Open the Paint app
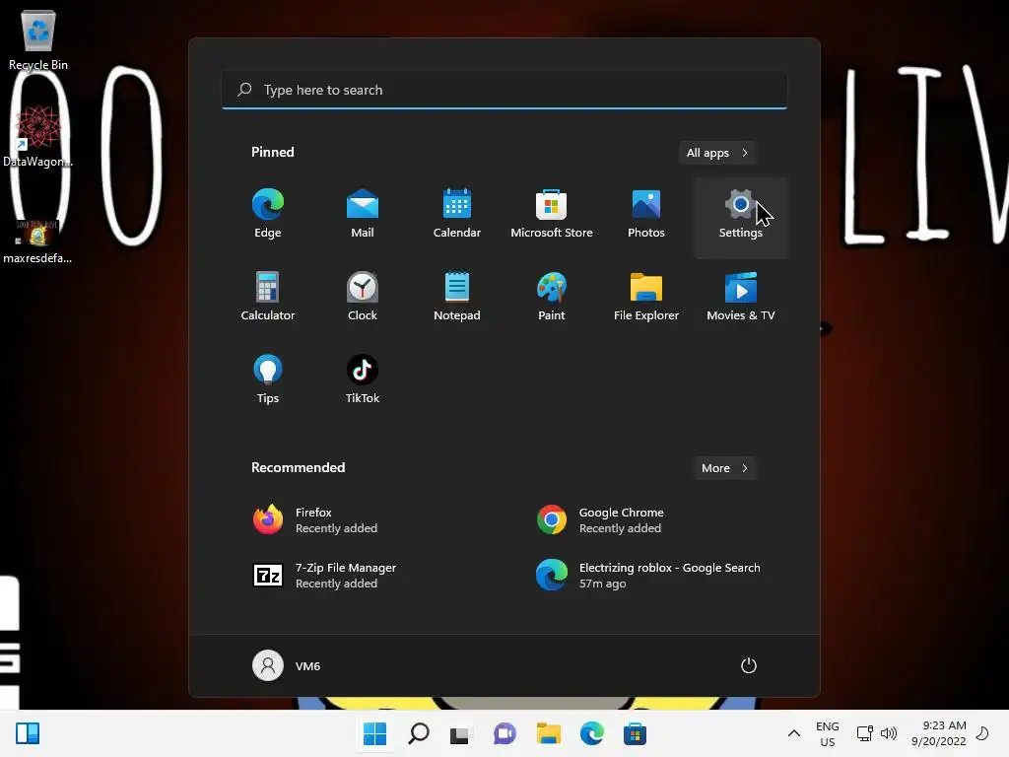This screenshot has height=757, width=1009. coord(552,297)
